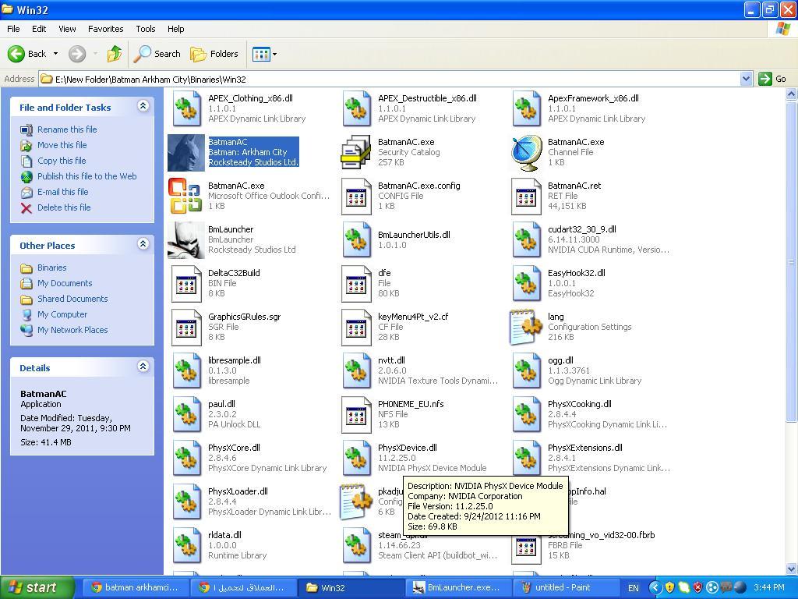Click the Search toolbar button
The image size is (798, 599).
coord(157,54)
